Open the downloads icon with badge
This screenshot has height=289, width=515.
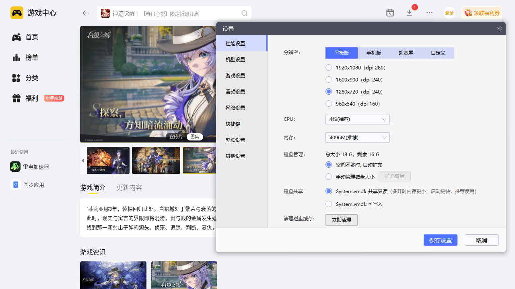(x=410, y=13)
